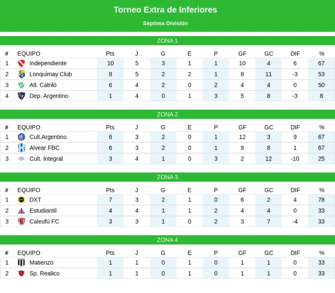Click the Caleufú FC crest icon
Image resolution: width=335 pixels, height=293 pixels.
pyautogui.click(x=21, y=221)
